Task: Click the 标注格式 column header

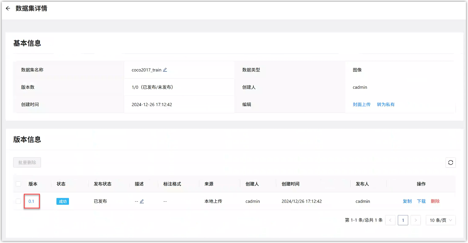Action: click(172, 184)
